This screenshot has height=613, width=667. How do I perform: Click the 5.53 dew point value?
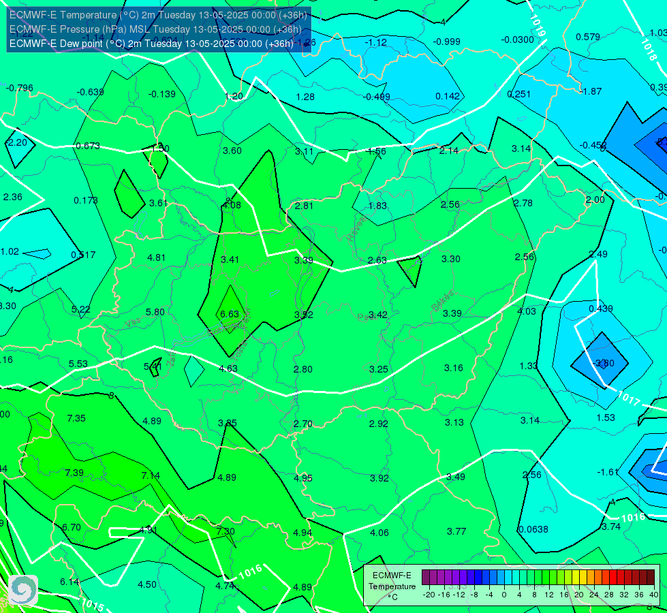pyautogui.click(x=78, y=364)
